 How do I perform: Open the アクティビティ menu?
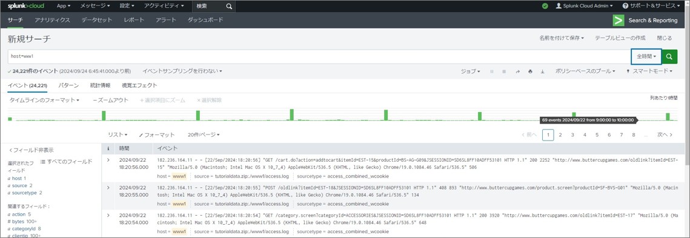[x=164, y=6]
